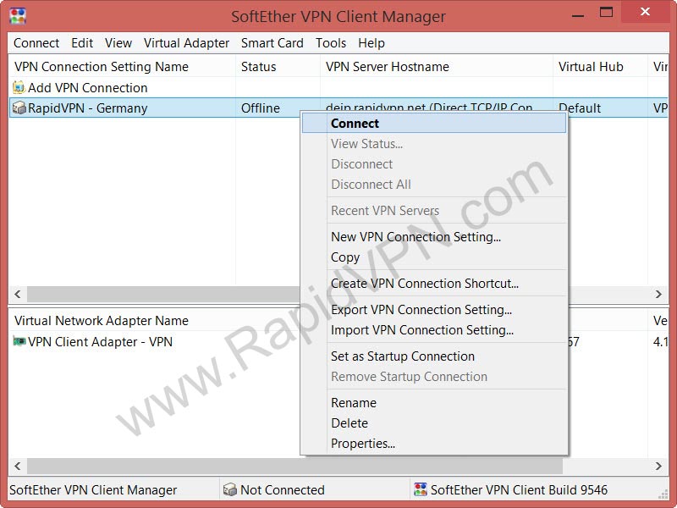This screenshot has height=508, width=677.
Task: Sort by the Status column header
Action: pos(259,67)
